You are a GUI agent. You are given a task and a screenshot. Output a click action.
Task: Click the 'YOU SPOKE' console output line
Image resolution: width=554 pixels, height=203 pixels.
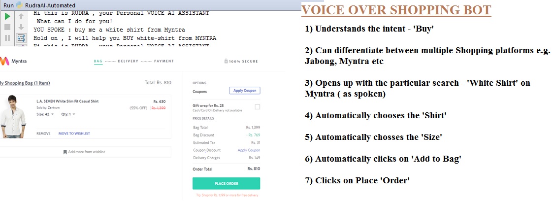coord(109,30)
